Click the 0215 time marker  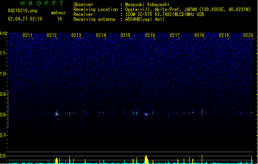[x=126, y=35]
